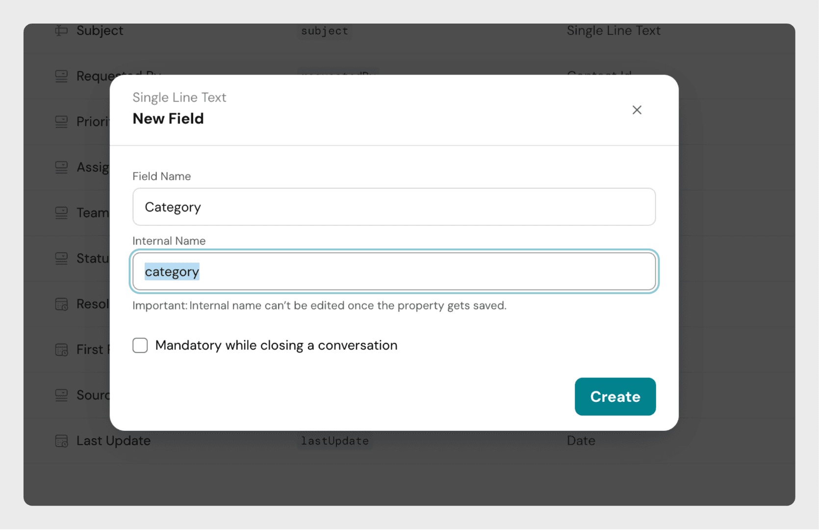Click the Mandatory while closing label text
819x530 pixels.
[276, 345]
